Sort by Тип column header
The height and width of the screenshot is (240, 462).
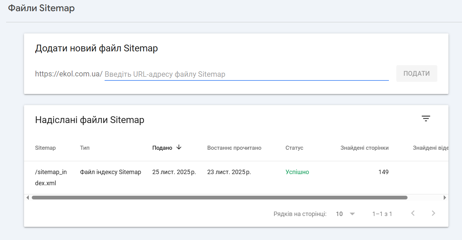(85, 148)
